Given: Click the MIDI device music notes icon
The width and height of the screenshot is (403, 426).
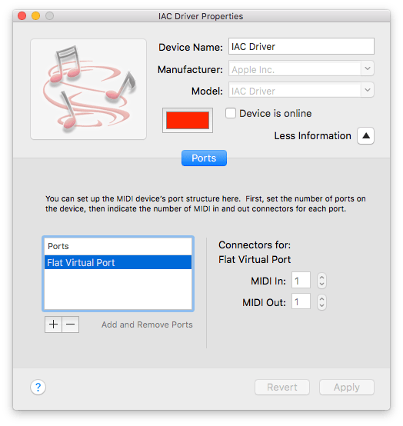Looking at the screenshot, I should [x=88, y=89].
